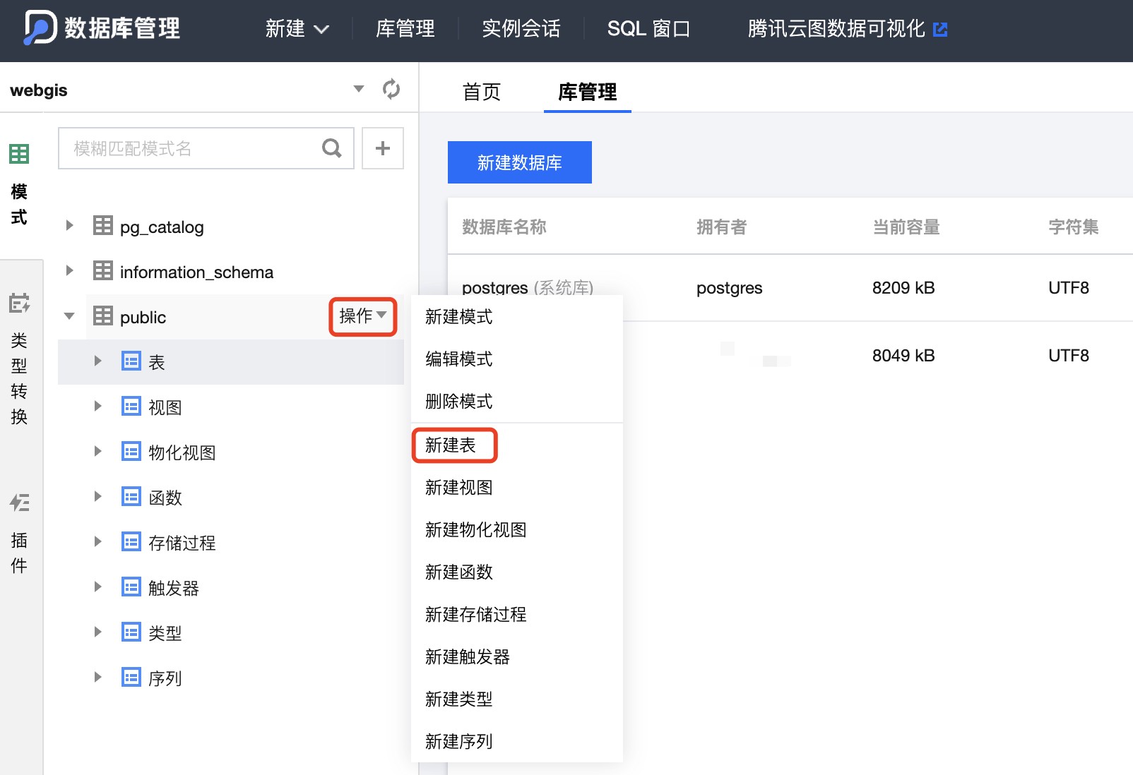
Task: Open 实例会话 in top navigation
Action: (521, 29)
